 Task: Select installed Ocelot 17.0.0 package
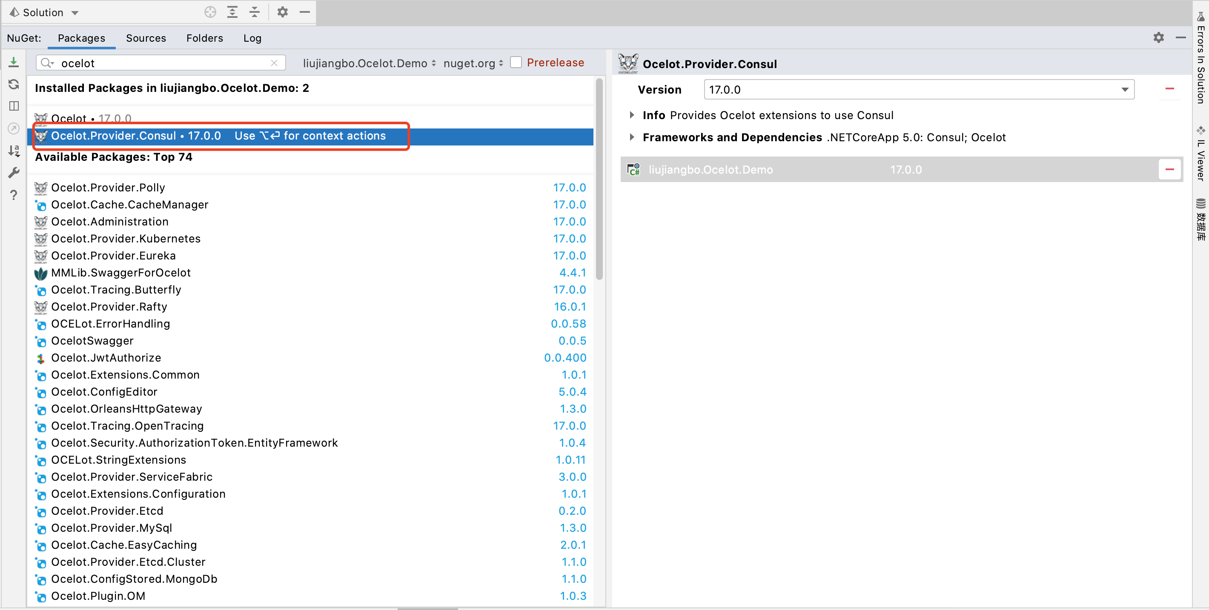tap(310, 119)
